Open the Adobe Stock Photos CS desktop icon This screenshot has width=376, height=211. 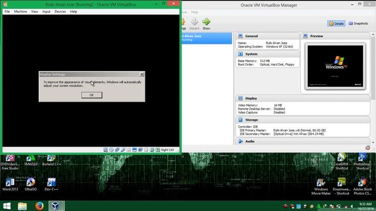pyautogui.click(x=362, y=186)
